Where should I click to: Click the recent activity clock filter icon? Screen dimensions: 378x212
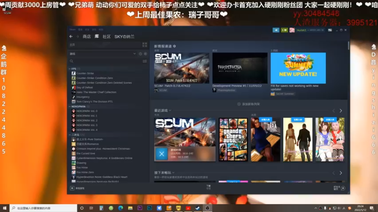click(140, 54)
